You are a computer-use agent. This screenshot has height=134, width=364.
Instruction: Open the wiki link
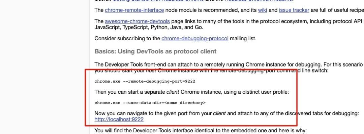tap(263, 10)
